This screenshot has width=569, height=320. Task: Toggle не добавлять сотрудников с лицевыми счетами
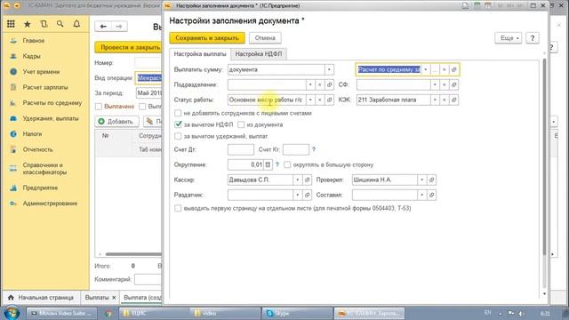click(x=178, y=113)
